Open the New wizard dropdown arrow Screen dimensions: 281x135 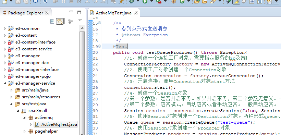[x=11, y=1]
